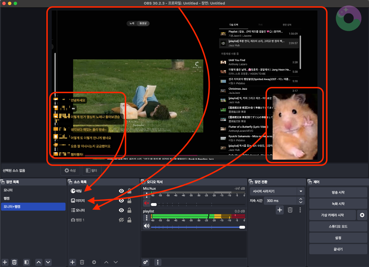369x267 pixels.
Task: Click the 동영상 tab in the preview
Action: (x=143, y=23)
